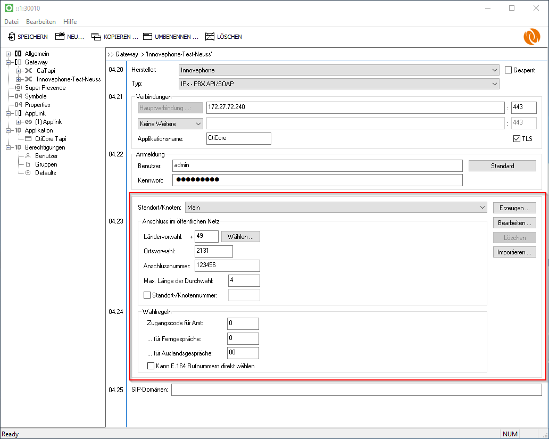Viewport: 549px width, 439px height.
Task: Click the Löschen toolbar icon
Action: pos(210,37)
